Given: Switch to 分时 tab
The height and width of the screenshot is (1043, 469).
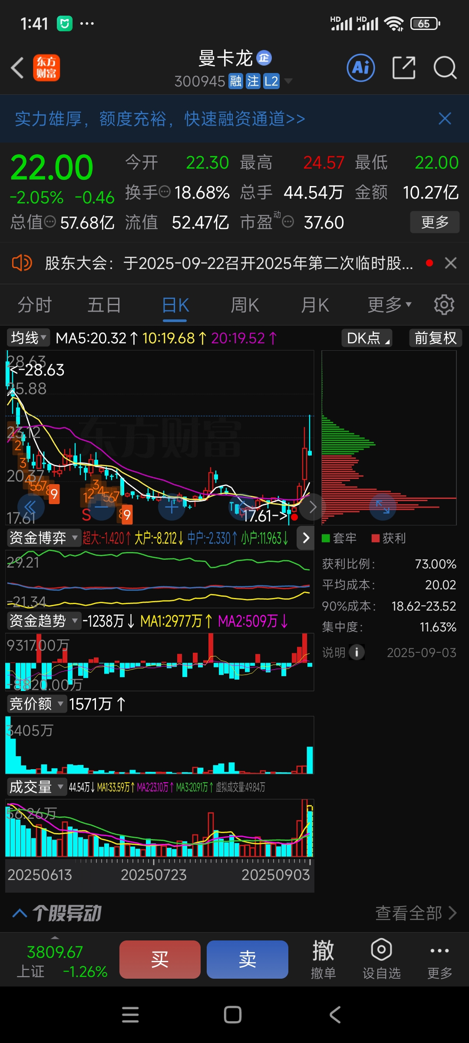Looking at the screenshot, I should (x=35, y=305).
